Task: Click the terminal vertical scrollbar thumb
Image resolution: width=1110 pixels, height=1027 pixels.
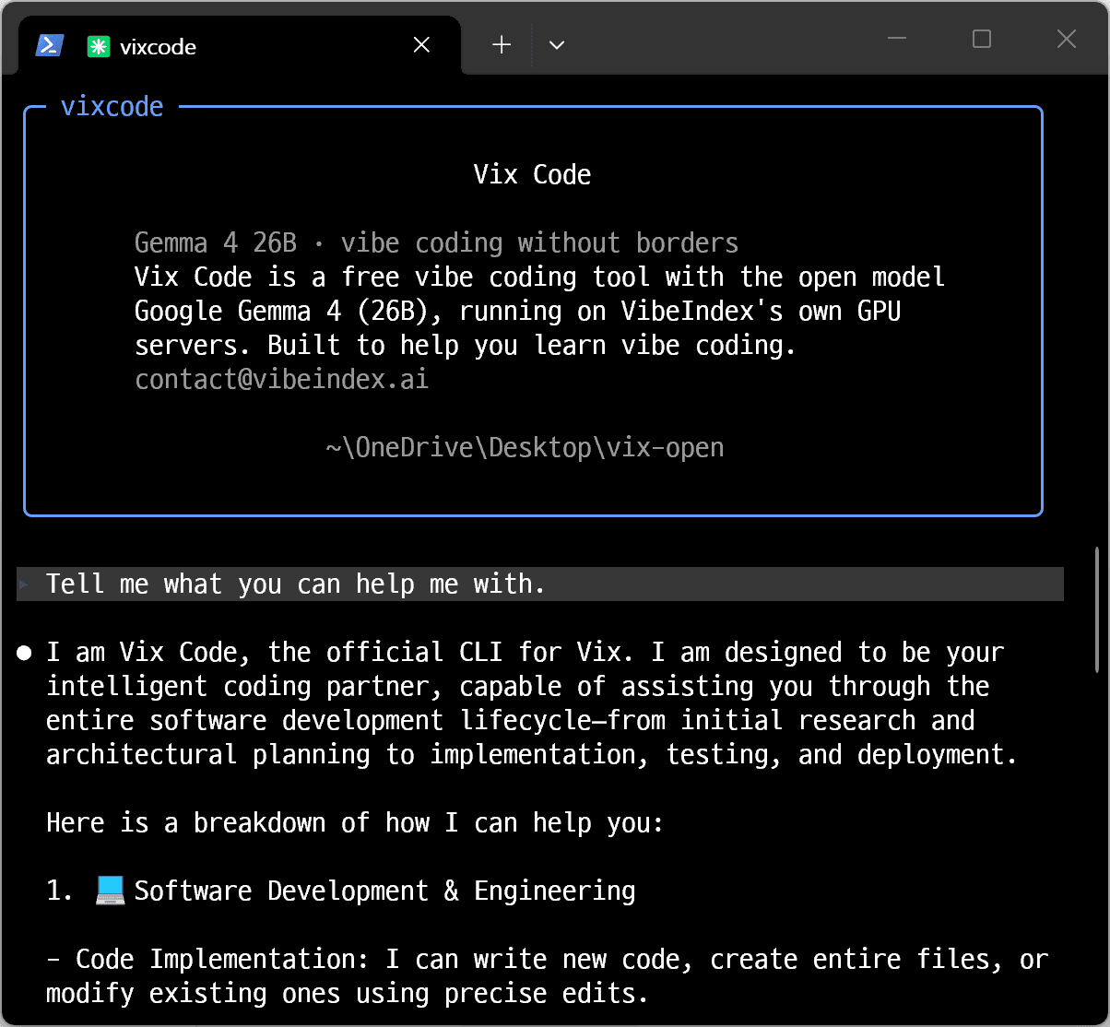Action: (1097, 609)
